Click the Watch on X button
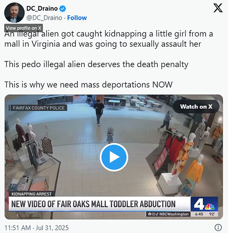This screenshot has height=233, width=228. pos(196,107)
